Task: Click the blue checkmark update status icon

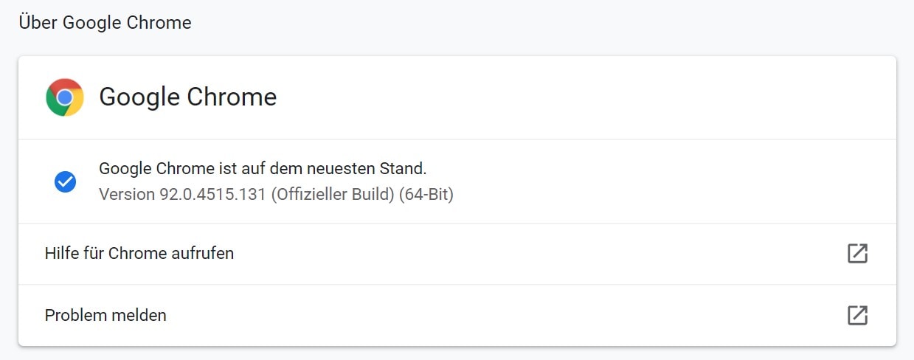Action: pos(65,181)
